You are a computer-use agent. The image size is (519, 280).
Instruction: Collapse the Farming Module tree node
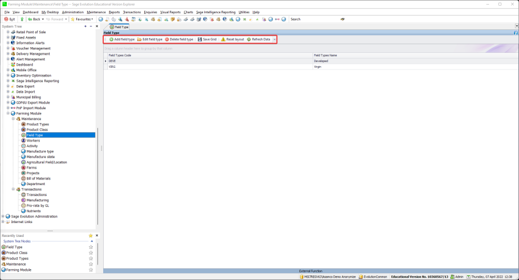point(8,113)
